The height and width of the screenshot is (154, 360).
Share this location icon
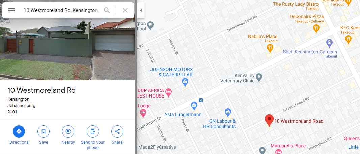(117, 131)
